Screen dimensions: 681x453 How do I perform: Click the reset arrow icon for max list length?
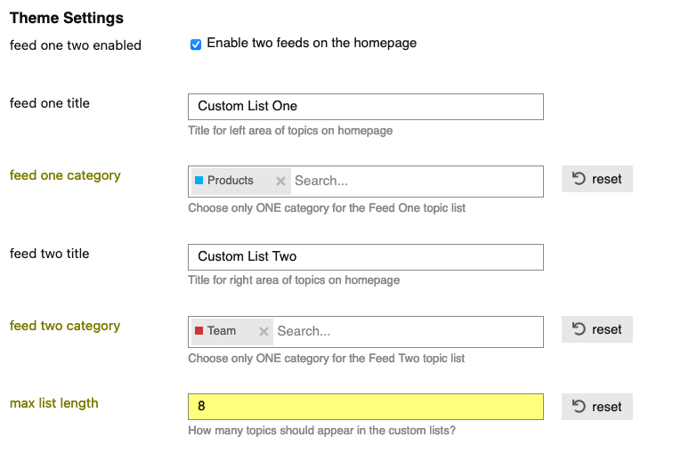[580, 407]
